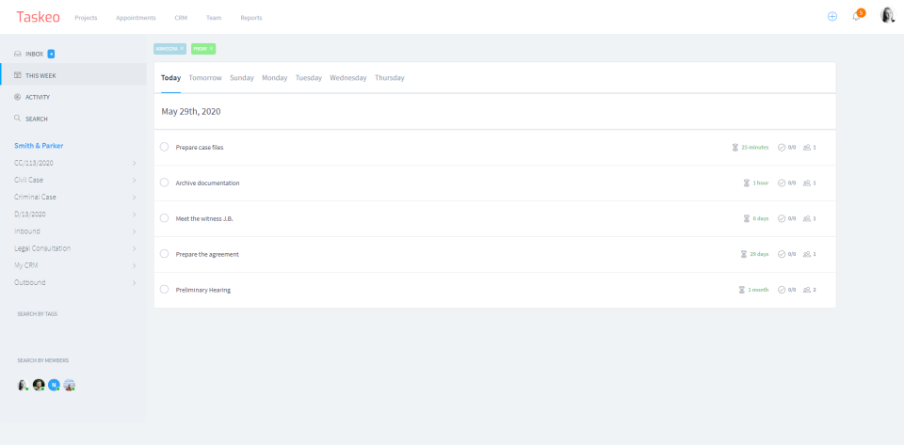This screenshot has width=904, height=445.
Task: Remove the Agnieszka filter tag
Action: (182, 49)
